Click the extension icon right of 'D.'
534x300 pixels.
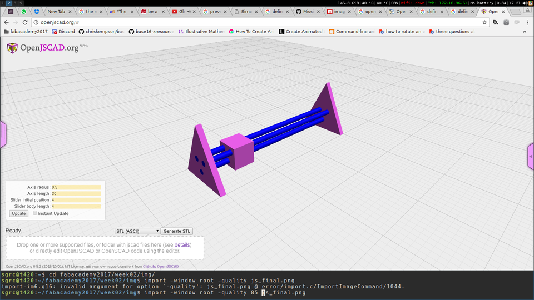506,22
